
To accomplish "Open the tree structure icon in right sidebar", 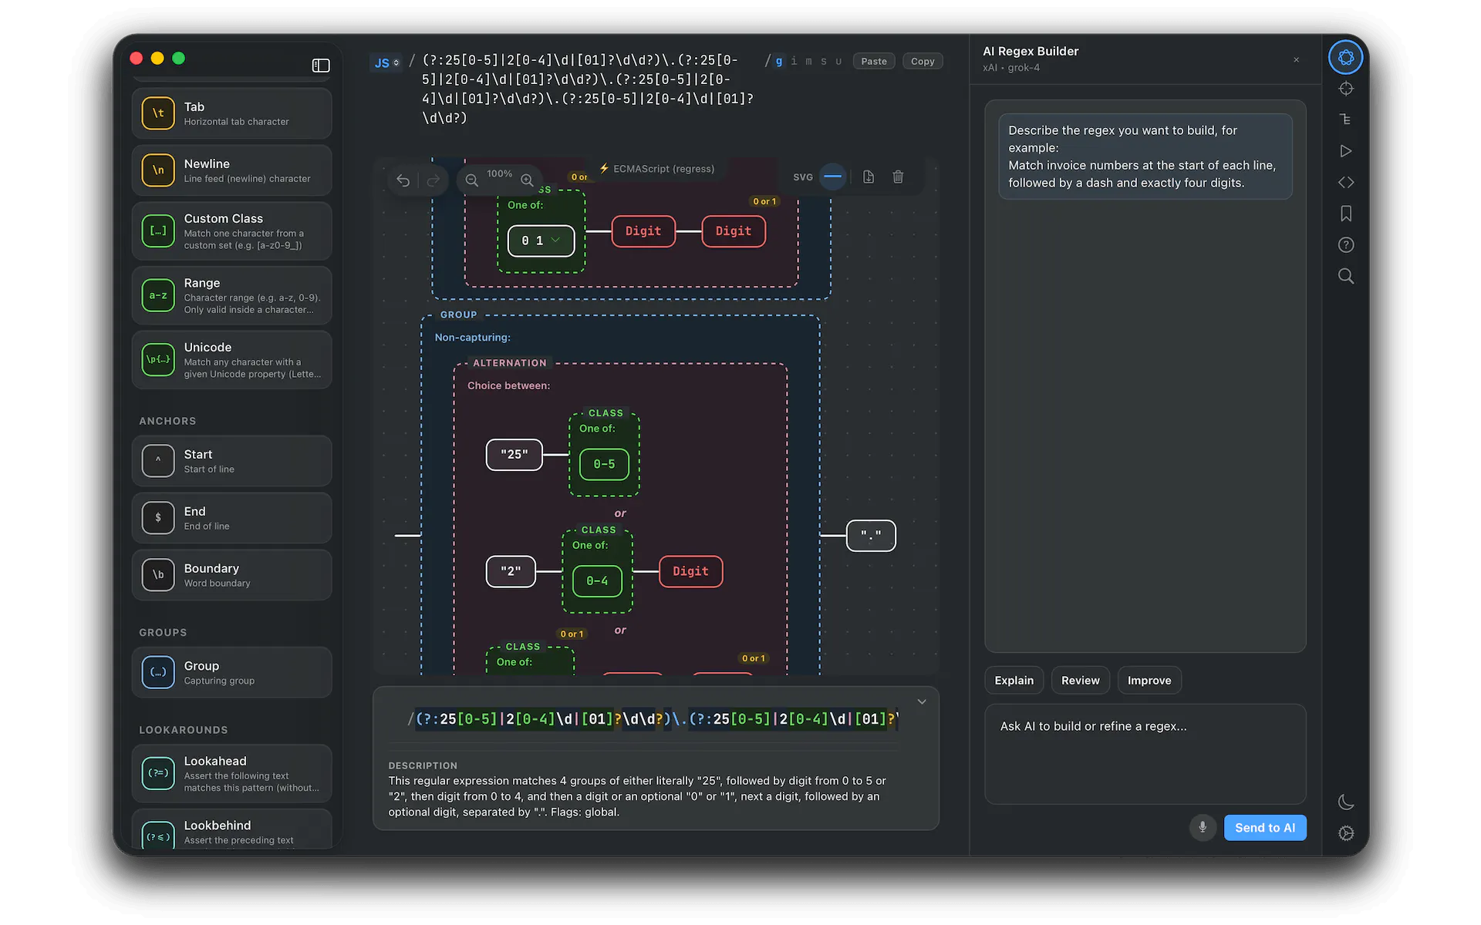I will pyautogui.click(x=1345, y=119).
